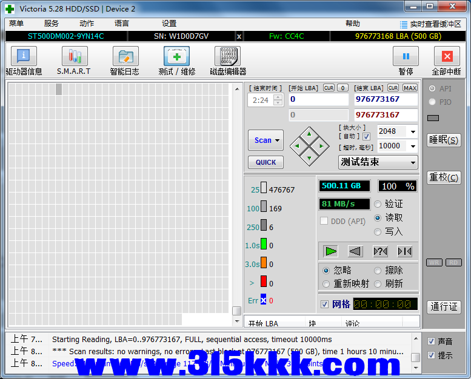Click the x next to serial number
Viewport: 471px width, 379px height.
(x=239, y=36)
